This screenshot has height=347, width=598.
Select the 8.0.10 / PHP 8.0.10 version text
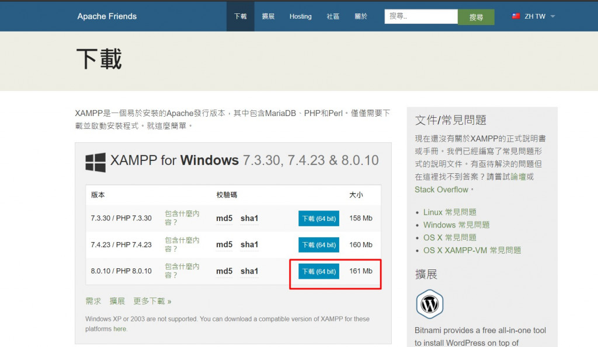(121, 271)
